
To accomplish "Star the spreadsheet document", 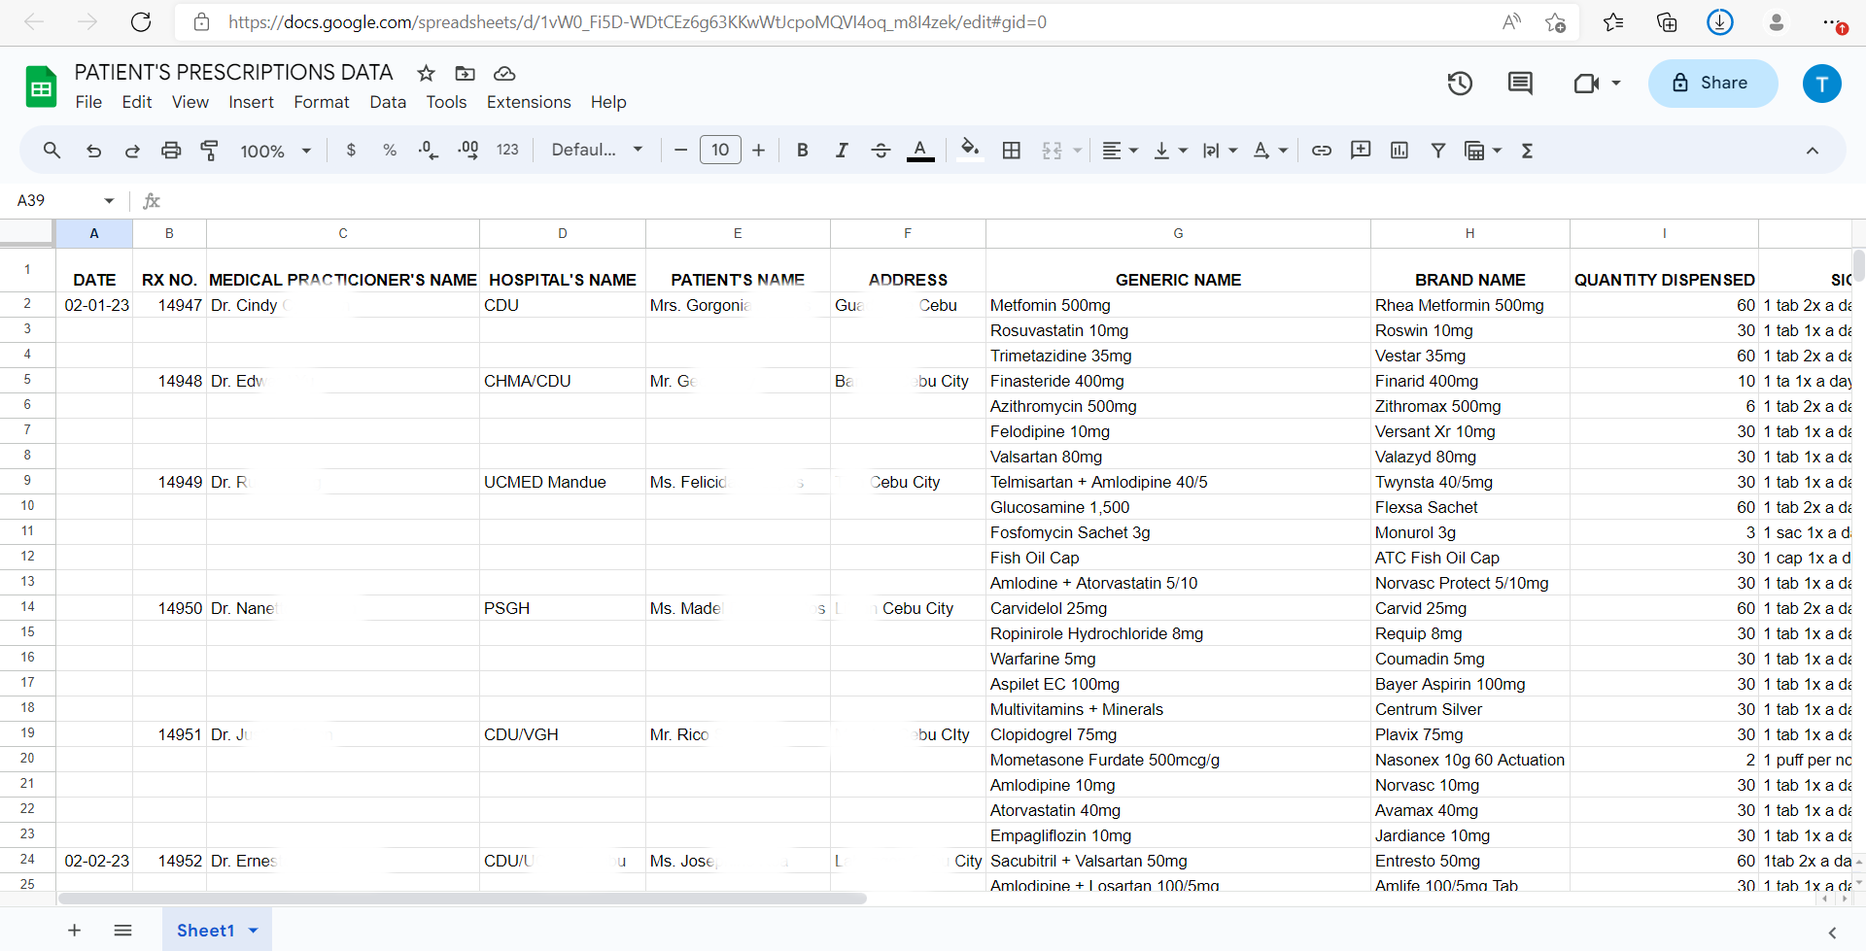I will pos(426,73).
